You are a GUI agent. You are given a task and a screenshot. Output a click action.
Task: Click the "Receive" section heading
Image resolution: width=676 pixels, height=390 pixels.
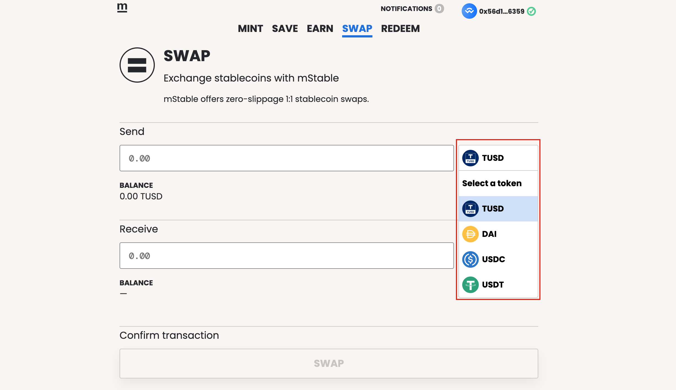coord(139,229)
